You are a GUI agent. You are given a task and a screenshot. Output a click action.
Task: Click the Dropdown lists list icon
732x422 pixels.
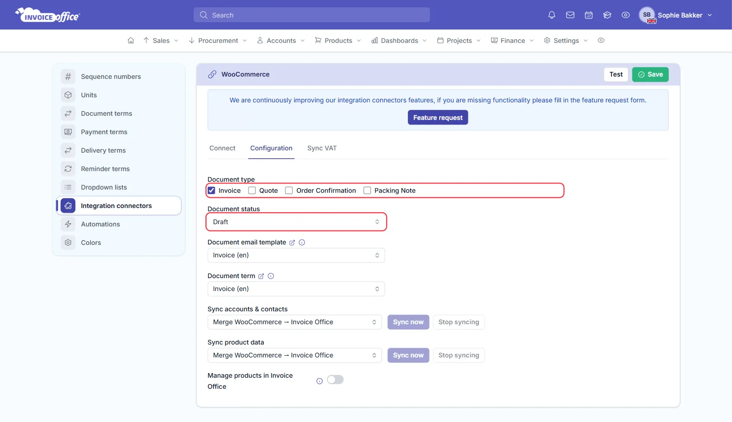68,187
